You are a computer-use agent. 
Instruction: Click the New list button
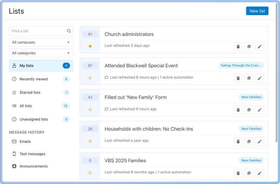point(257,11)
